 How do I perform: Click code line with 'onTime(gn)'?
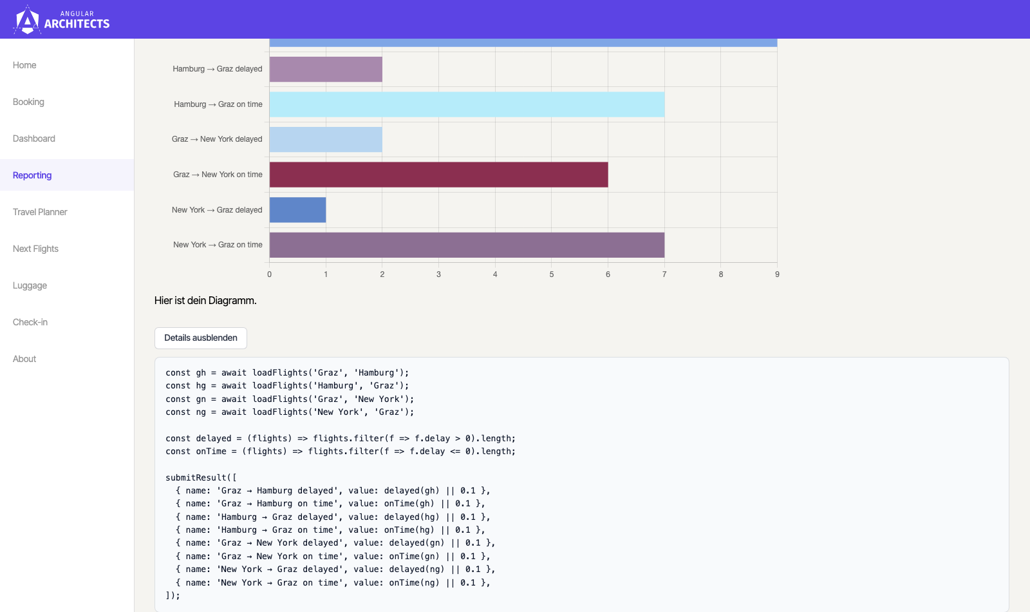tap(333, 557)
